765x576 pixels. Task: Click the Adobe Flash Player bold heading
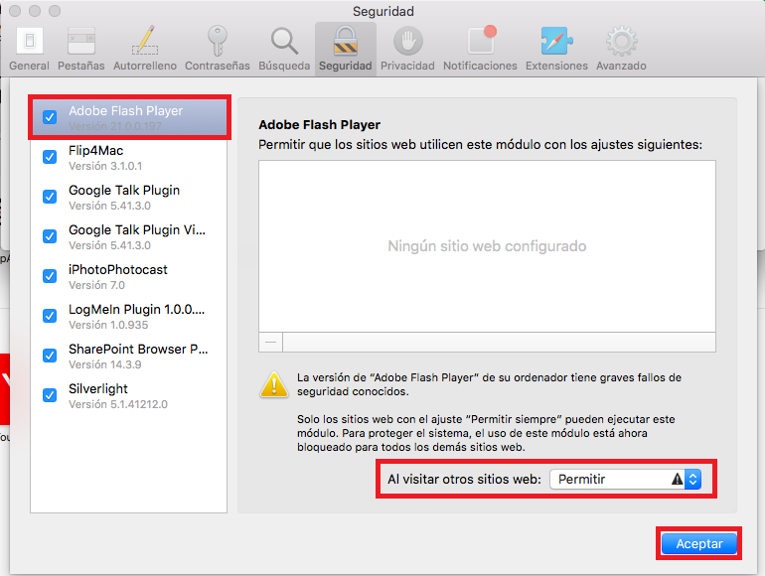[x=319, y=125]
